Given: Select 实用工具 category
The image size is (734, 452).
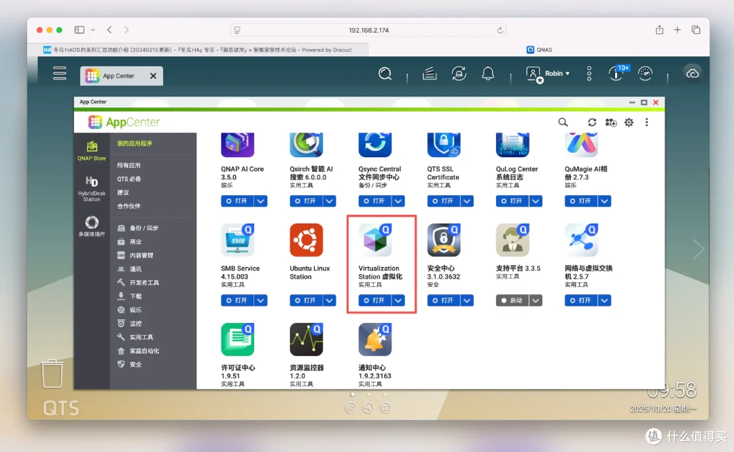Looking at the screenshot, I should click(135, 336).
